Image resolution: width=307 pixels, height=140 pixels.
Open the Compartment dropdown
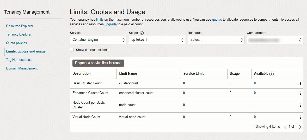275,40
